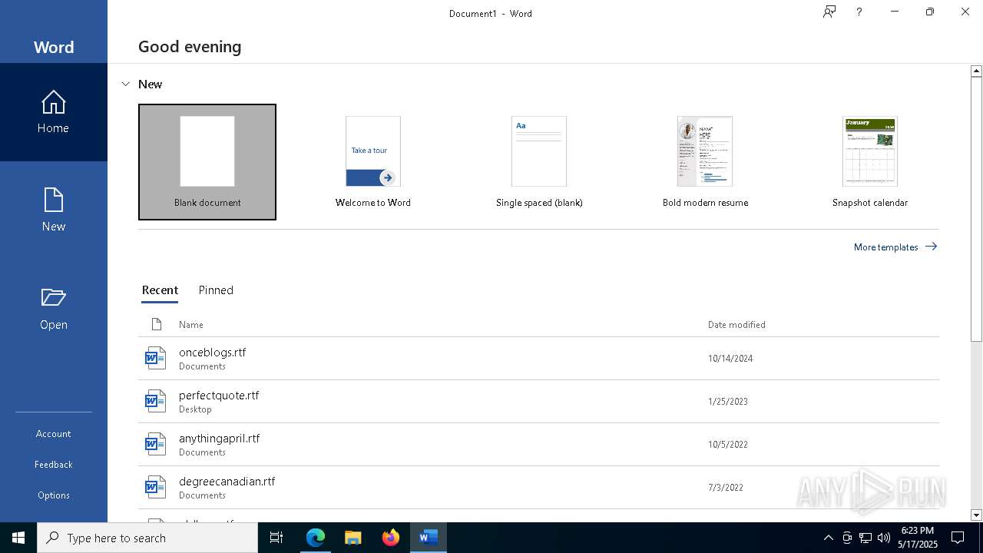This screenshot has height=553, width=983.
Task: Choose the Snapshot calendar template
Action: click(870, 162)
